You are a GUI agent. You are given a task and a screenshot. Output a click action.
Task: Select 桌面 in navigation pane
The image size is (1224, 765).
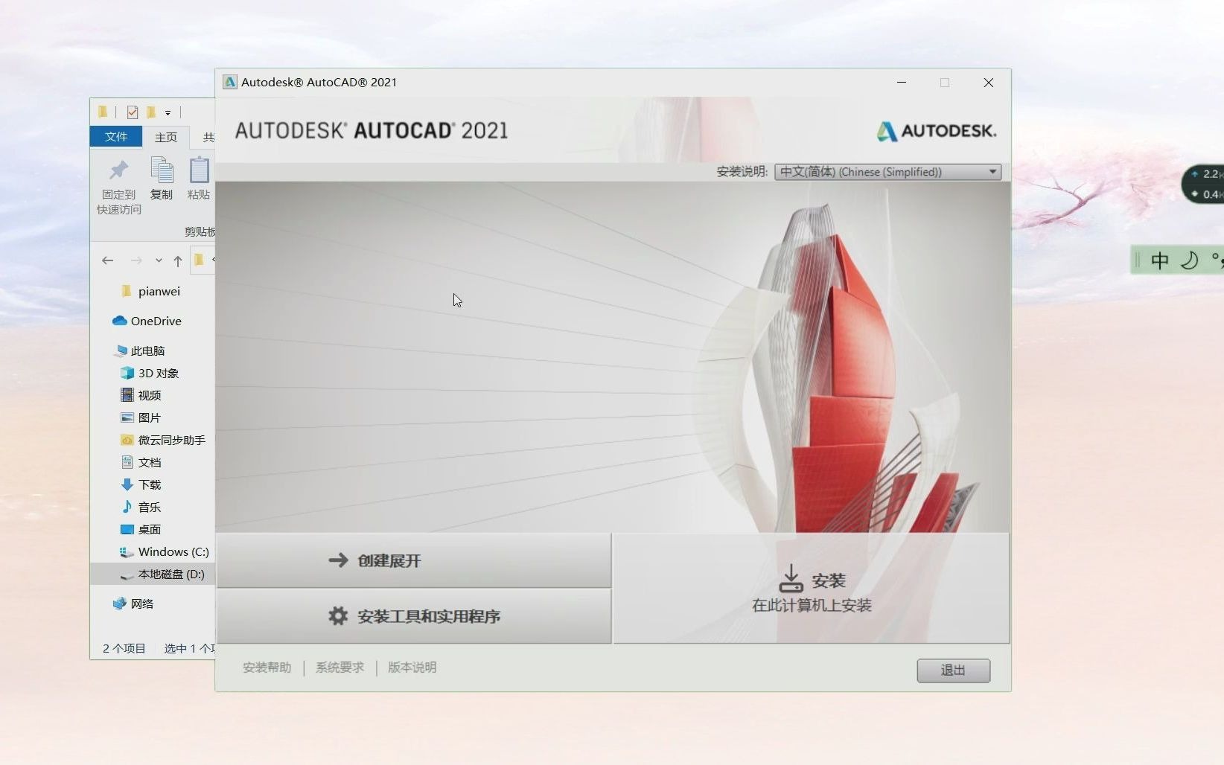(141, 529)
